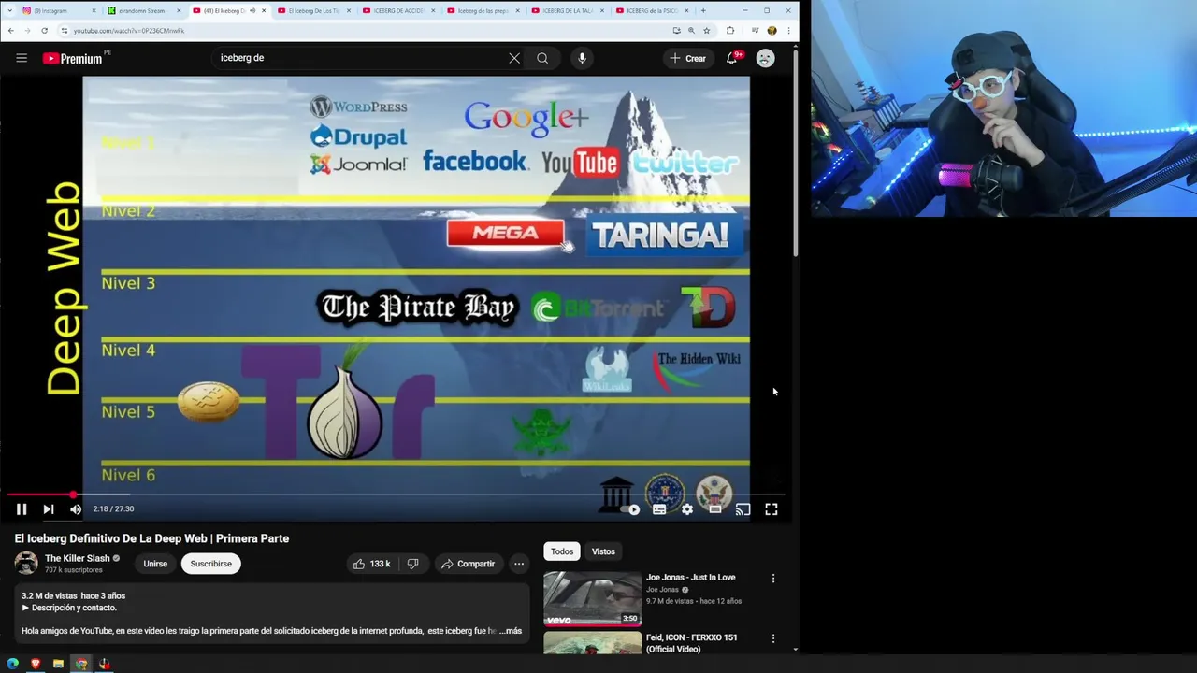The width and height of the screenshot is (1197, 673).
Task: Toggle the autoplay switch in player
Action: coord(631,509)
